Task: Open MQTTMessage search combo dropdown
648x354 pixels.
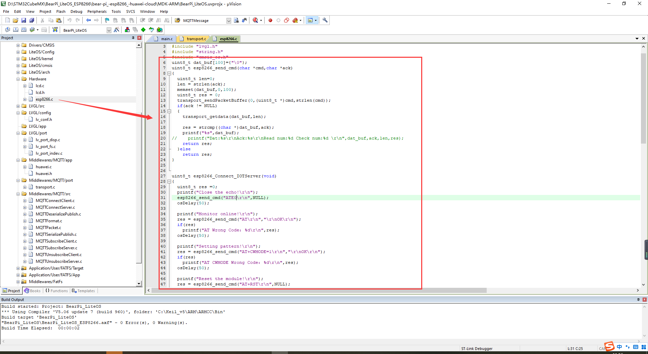Action: pos(228,21)
